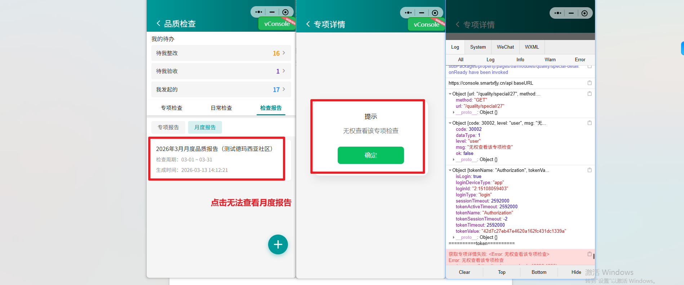684x285 pixels.
Task: Click the back arrow beside 品质检查
Action: coord(158,23)
